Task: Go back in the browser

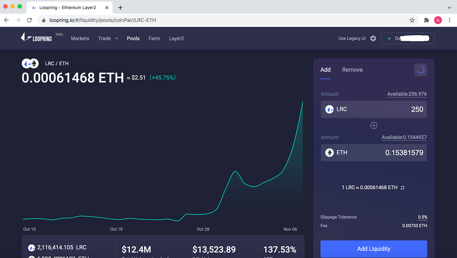Action: pos(7,20)
